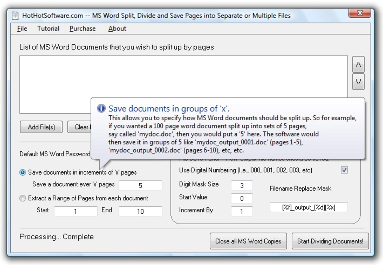Click the Increment By field
383x265 pixels.
[242, 211]
